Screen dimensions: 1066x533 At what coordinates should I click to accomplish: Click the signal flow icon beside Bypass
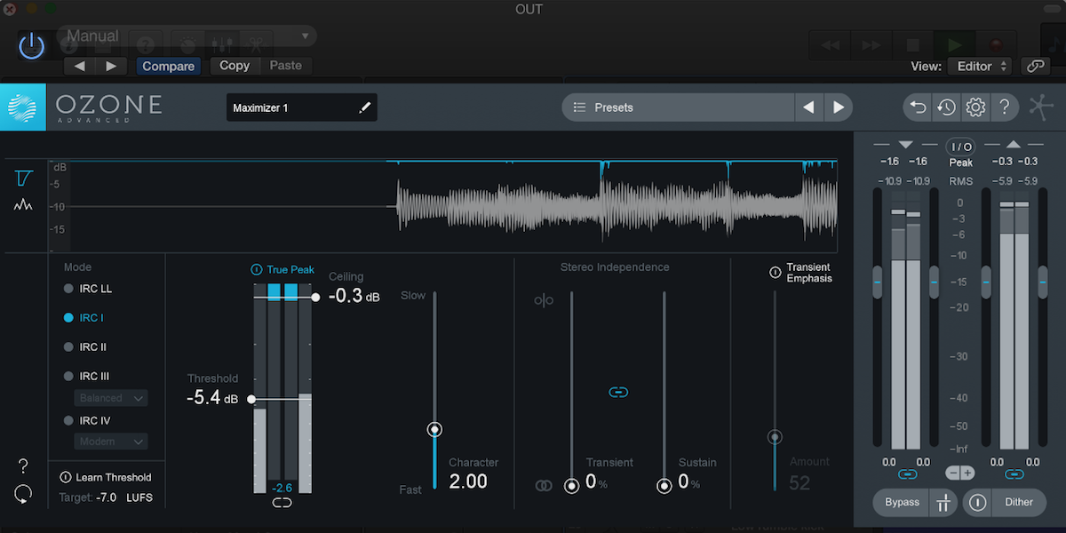943,502
